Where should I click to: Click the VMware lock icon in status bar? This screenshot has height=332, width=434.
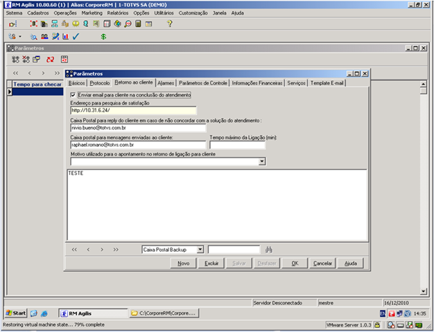[x=376, y=325]
